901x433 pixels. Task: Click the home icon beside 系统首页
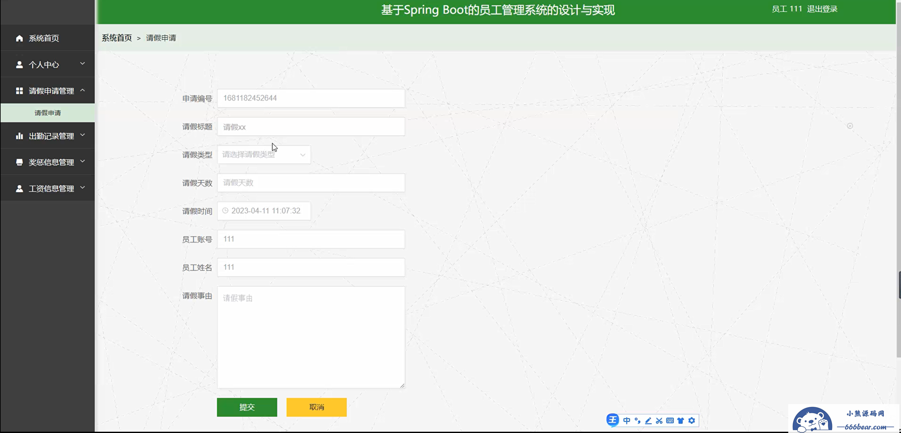pos(19,38)
